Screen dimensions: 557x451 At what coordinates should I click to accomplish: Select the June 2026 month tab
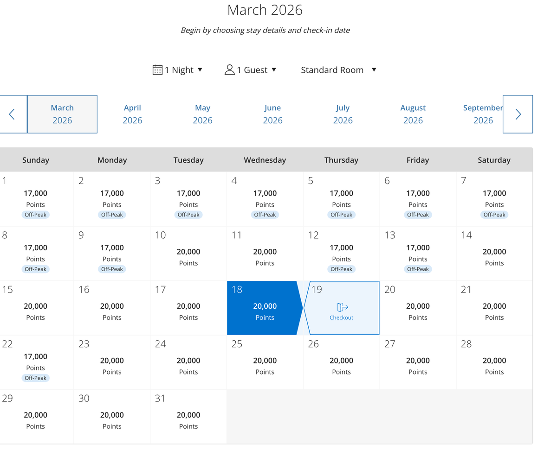click(x=272, y=114)
